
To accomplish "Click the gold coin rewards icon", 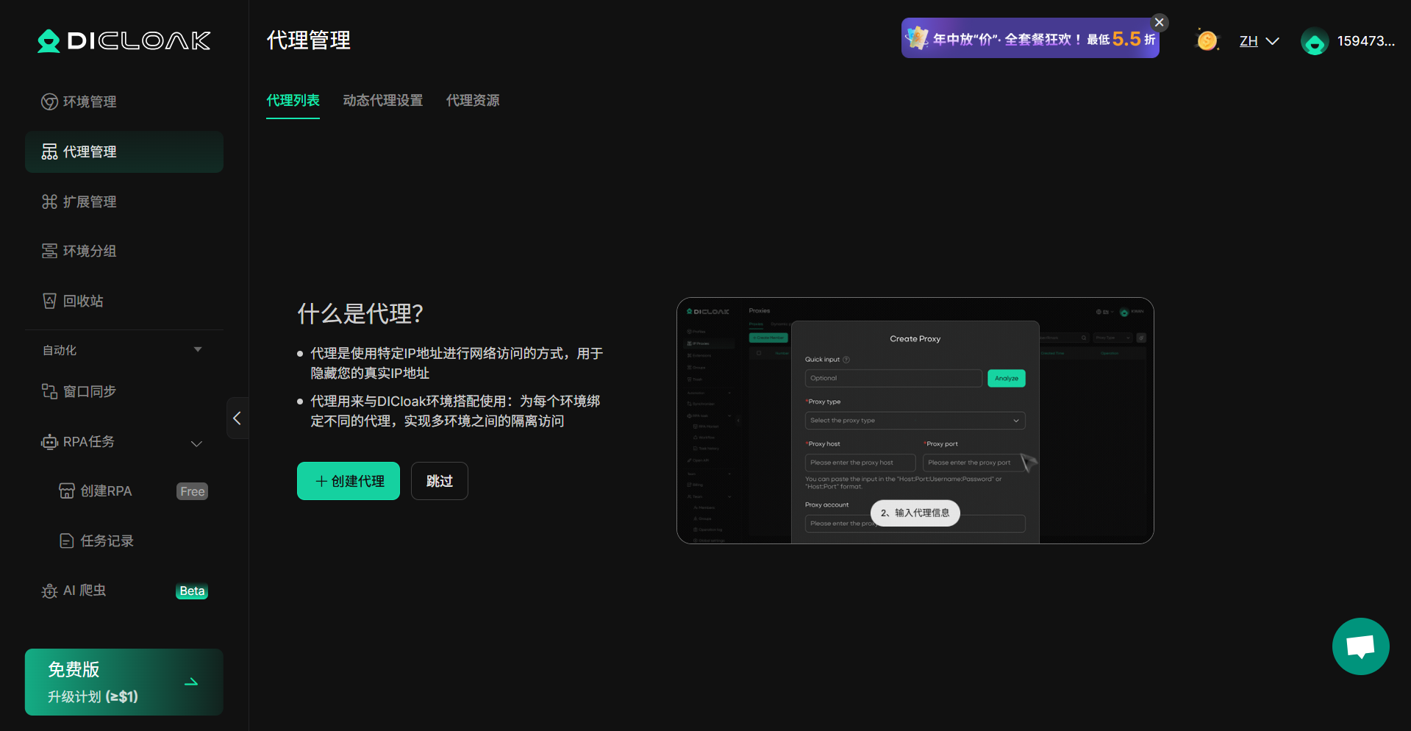I will coord(1207,40).
